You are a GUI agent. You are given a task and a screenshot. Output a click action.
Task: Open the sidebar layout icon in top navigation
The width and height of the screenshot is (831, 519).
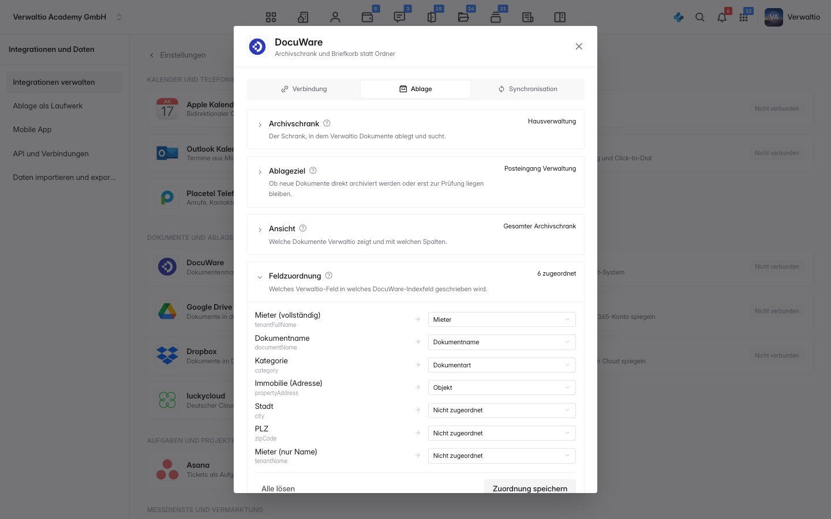point(560,17)
